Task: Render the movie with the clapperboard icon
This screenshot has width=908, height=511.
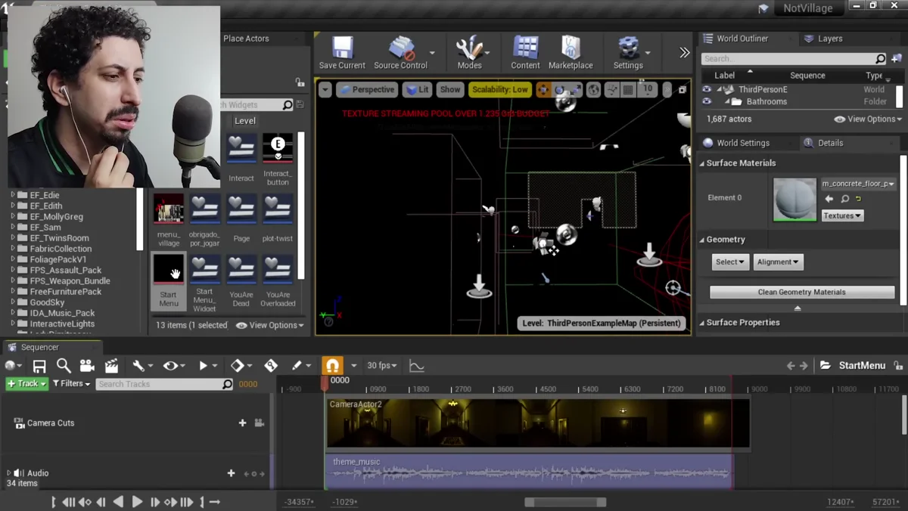Action: 111,366
